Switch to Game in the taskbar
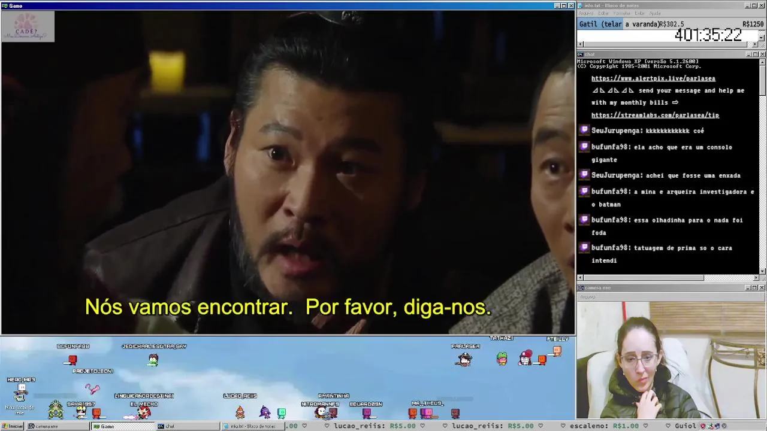 pyautogui.click(x=122, y=426)
